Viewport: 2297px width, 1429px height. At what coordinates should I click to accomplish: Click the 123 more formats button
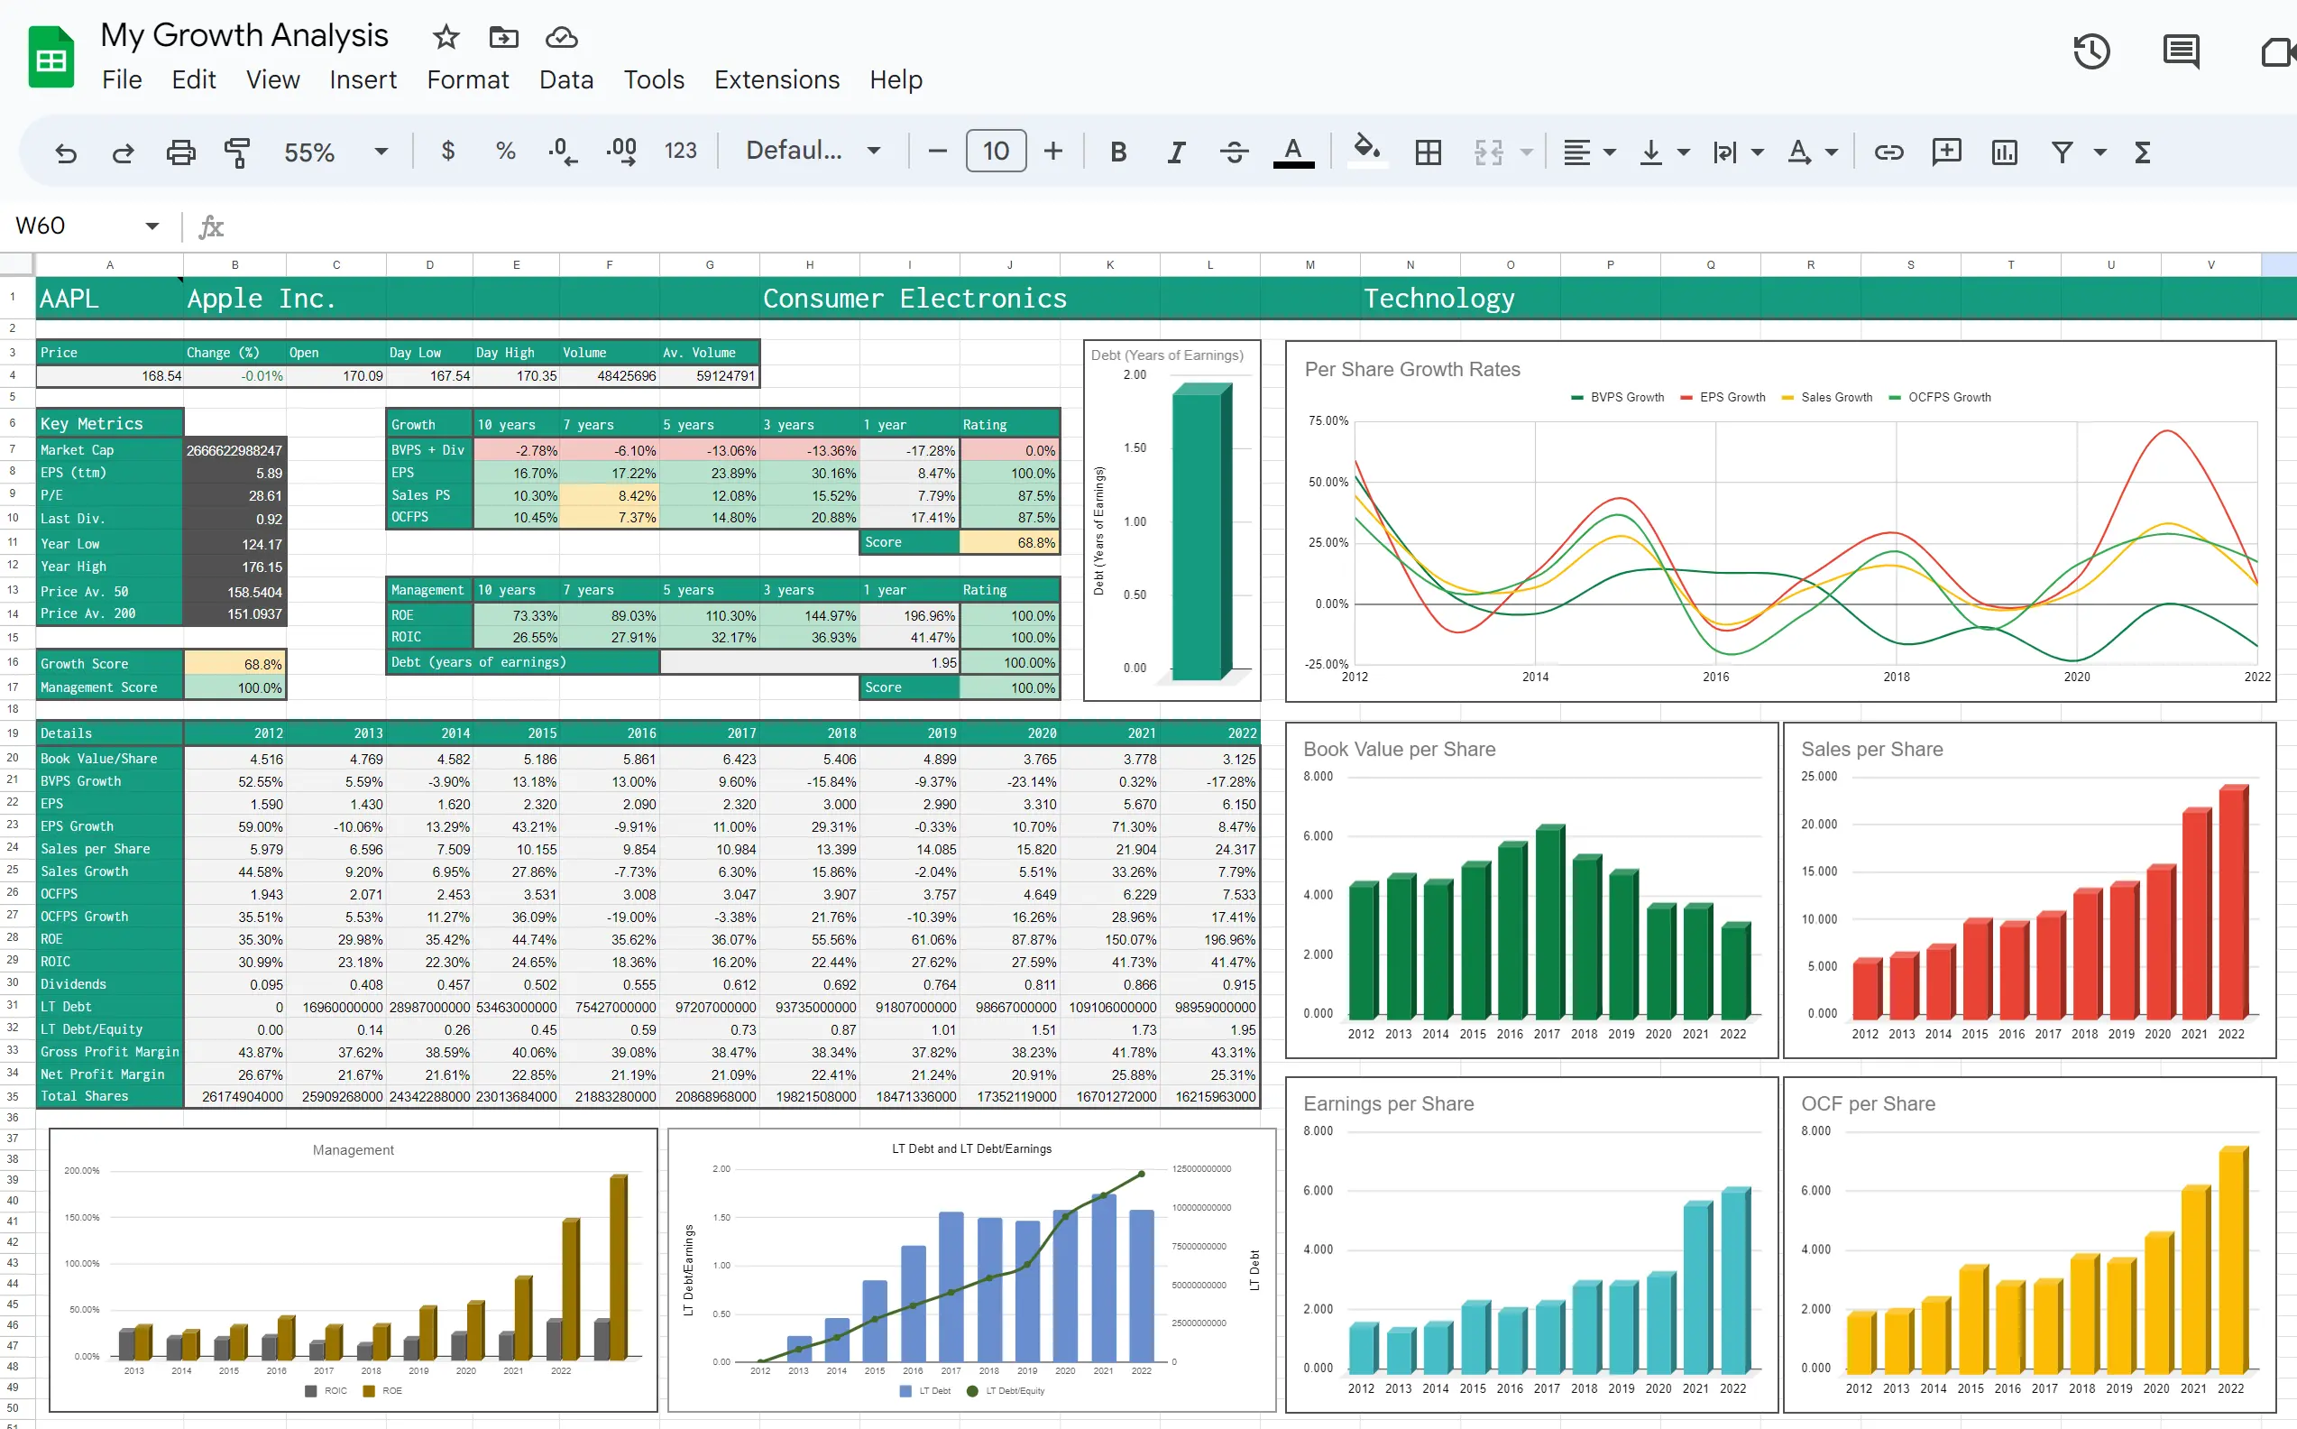(680, 152)
